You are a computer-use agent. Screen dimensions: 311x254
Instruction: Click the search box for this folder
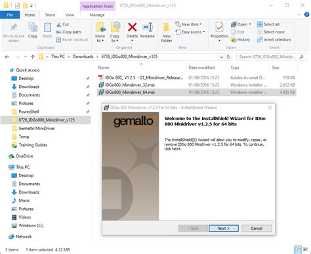271,57
